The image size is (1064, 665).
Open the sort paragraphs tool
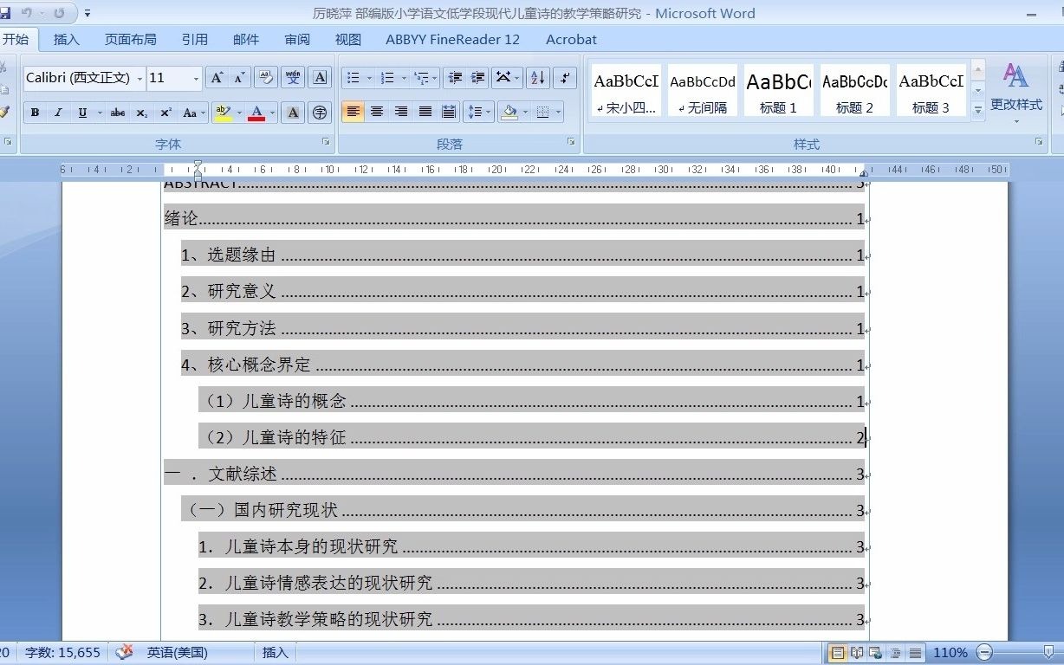(537, 77)
